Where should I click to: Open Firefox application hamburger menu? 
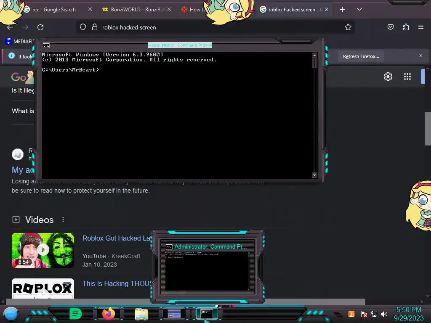tap(421, 27)
